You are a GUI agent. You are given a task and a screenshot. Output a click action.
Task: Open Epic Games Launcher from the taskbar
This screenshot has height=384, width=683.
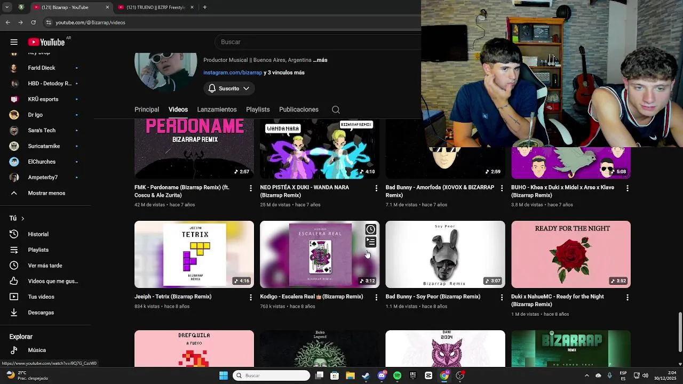tap(412, 375)
